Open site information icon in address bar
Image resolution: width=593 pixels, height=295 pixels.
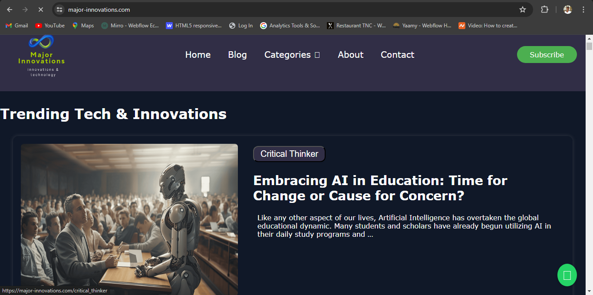point(59,10)
